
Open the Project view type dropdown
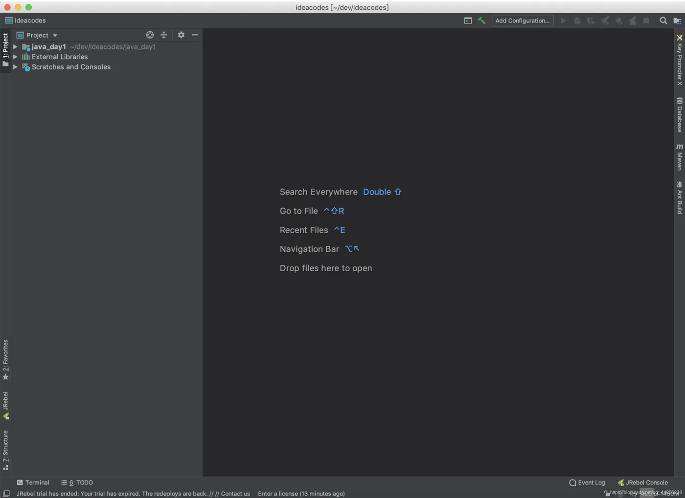point(37,35)
